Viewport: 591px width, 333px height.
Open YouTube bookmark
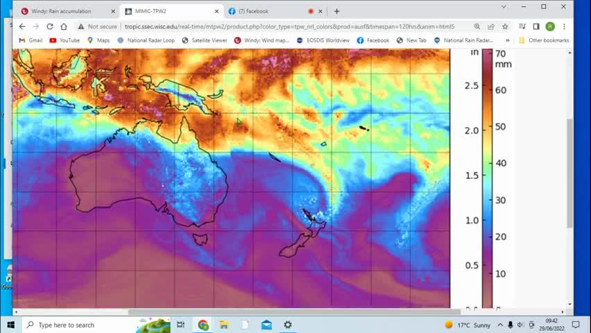[x=65, y=40]
